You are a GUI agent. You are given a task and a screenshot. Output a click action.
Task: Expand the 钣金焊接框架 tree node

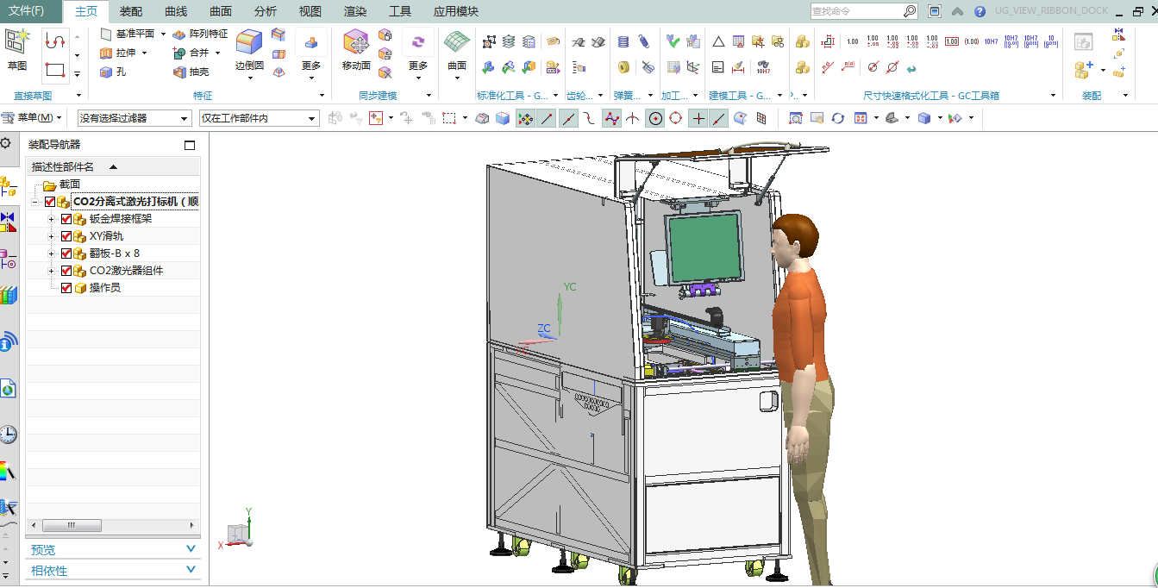pos(52,219)
